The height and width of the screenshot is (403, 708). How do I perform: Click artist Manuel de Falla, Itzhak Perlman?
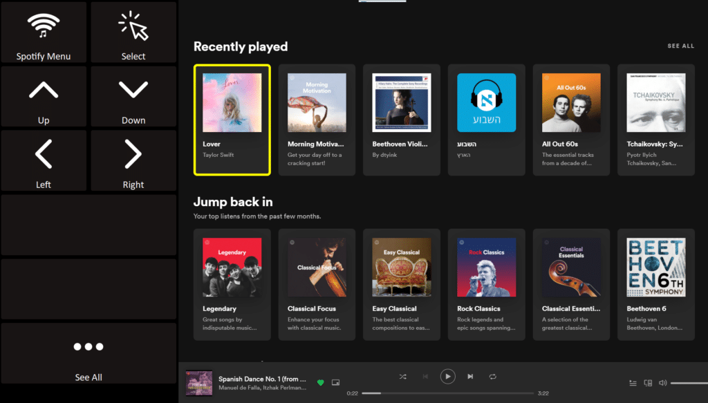click(x=262, y=388)
